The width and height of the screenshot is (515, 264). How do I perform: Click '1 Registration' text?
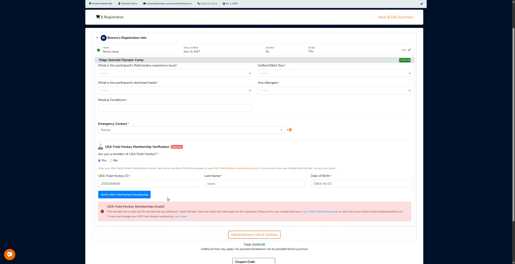[112, 17]
